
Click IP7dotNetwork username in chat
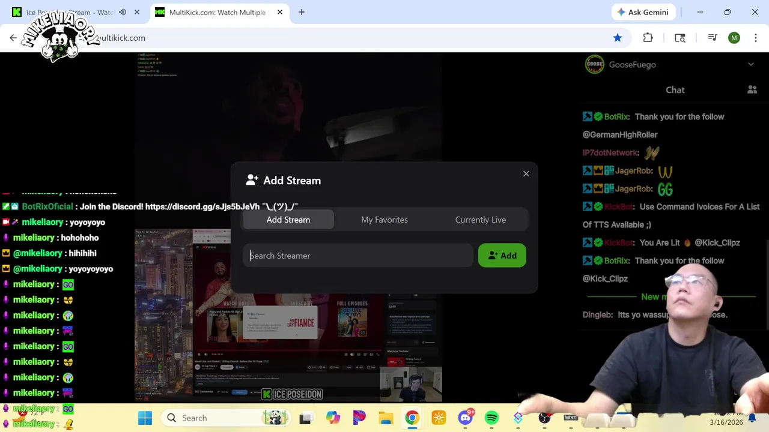point(610,153)
